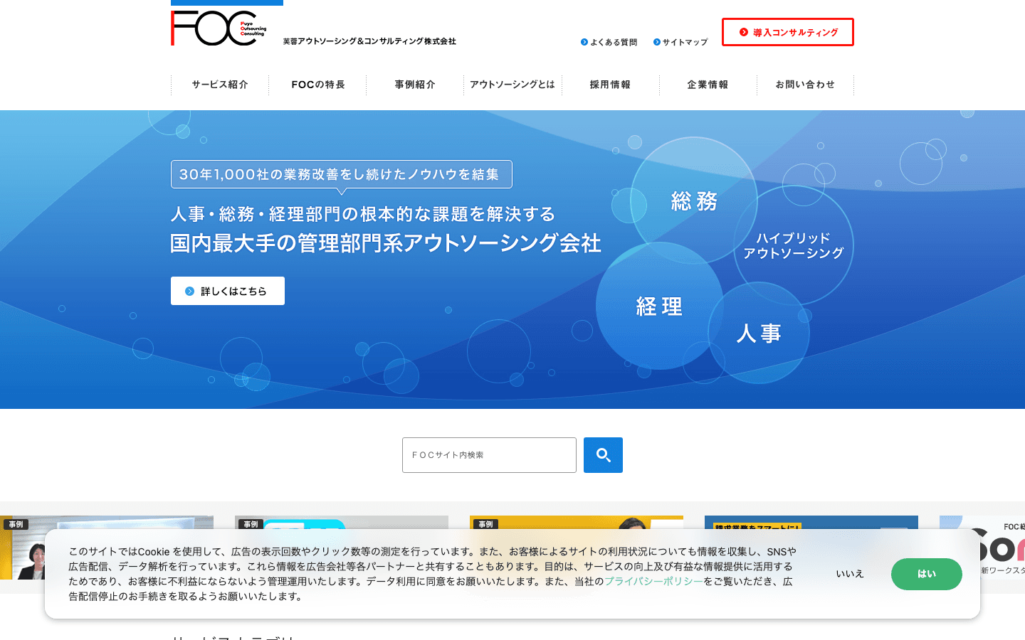
Task: Open the FOCの特長 menu item
Action: (317, 85)
